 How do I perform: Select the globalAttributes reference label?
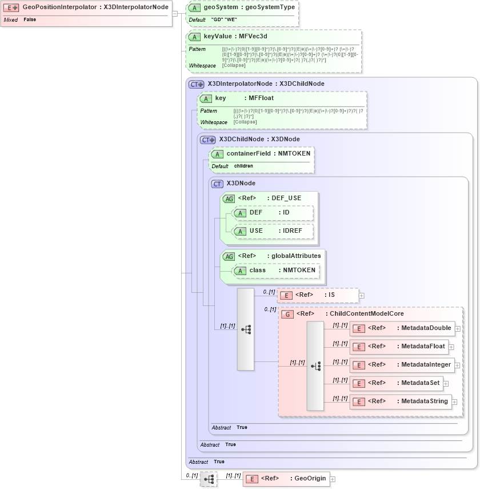(x=296, y=256)
